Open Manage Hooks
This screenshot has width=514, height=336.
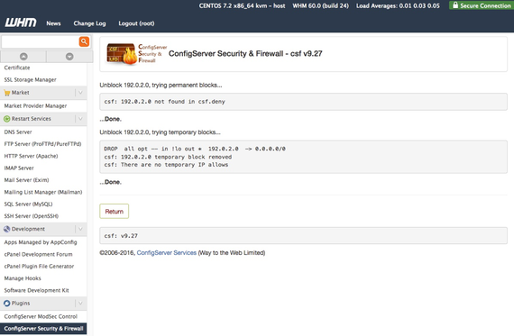(x=23, y=278)
